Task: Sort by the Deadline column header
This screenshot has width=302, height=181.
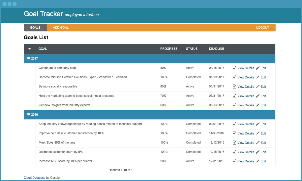Action: point(216,49)
